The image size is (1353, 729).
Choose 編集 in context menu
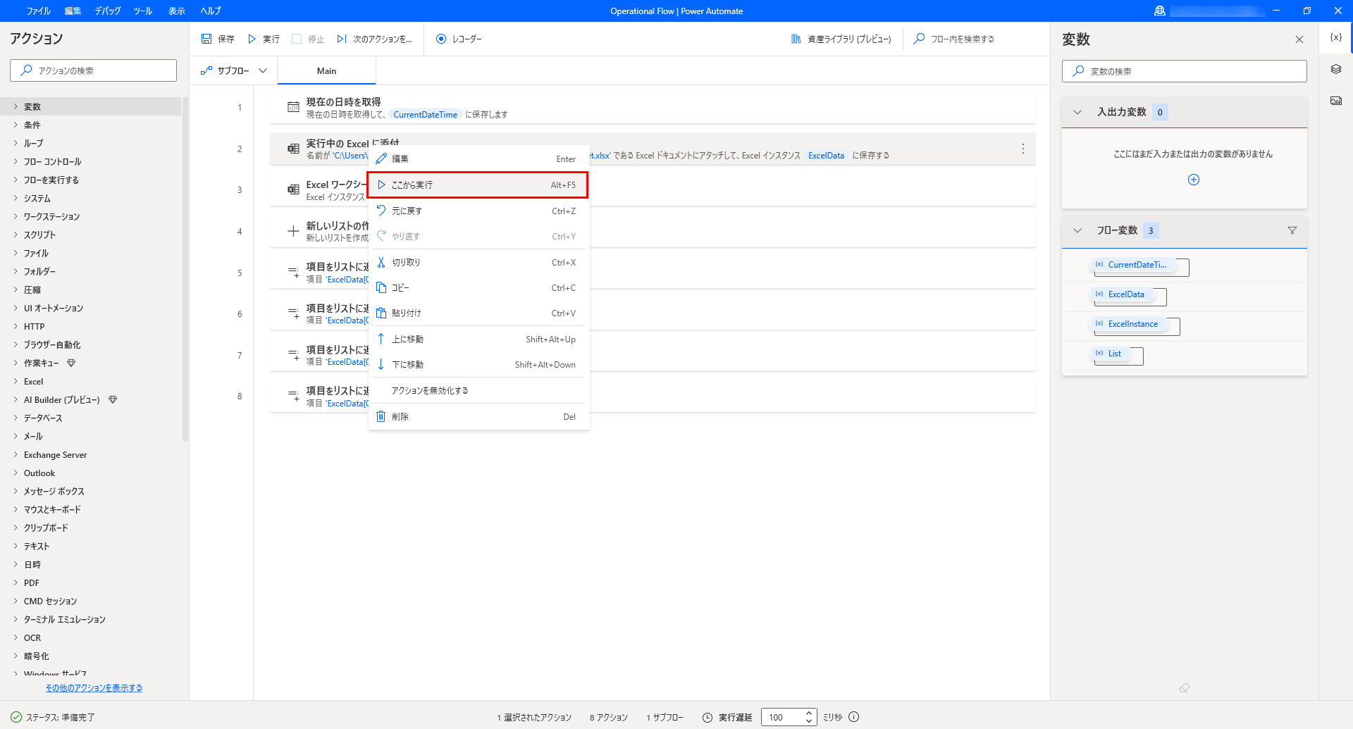click(479, 159)
